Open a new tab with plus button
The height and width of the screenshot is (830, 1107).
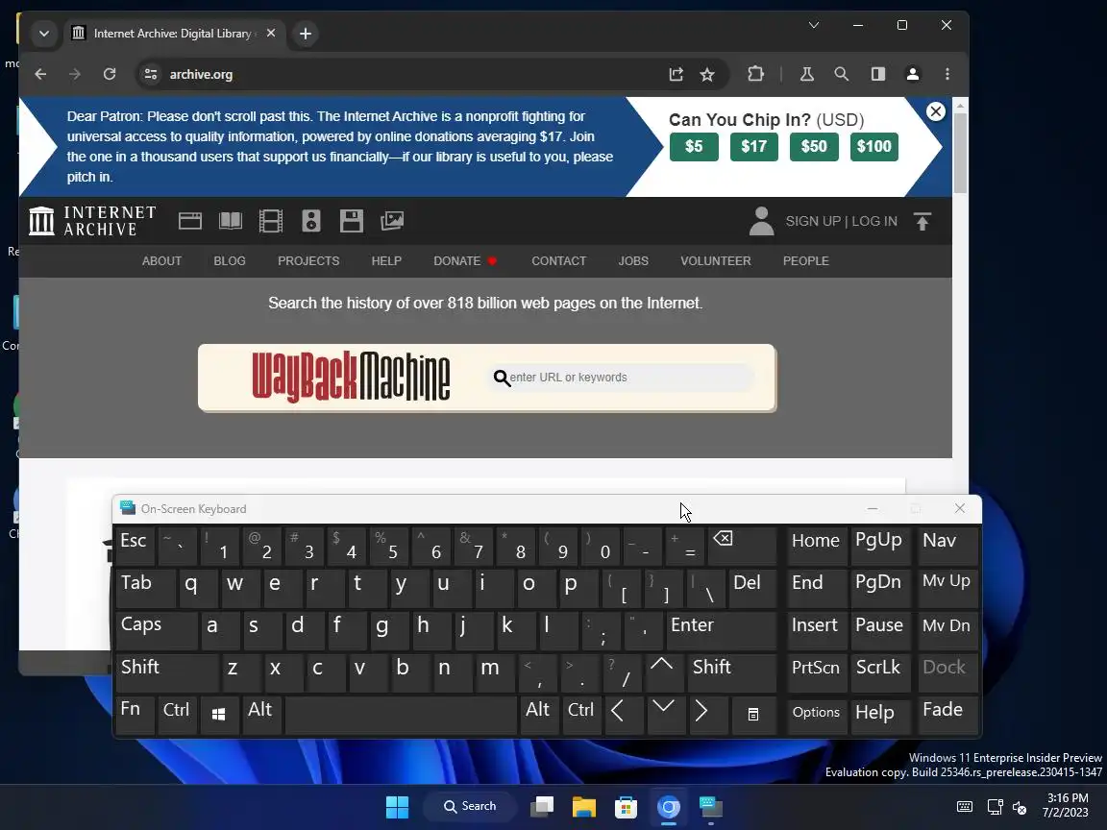click(x=305, y=34)
